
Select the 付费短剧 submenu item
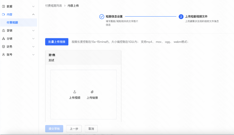point(18,22)
